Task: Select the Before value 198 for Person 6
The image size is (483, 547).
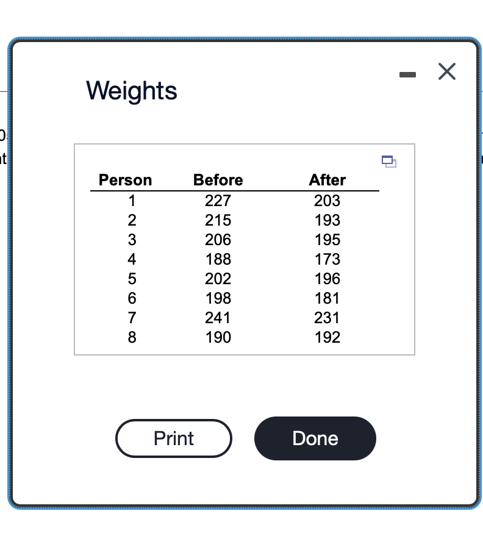Action: coord(218,298)
